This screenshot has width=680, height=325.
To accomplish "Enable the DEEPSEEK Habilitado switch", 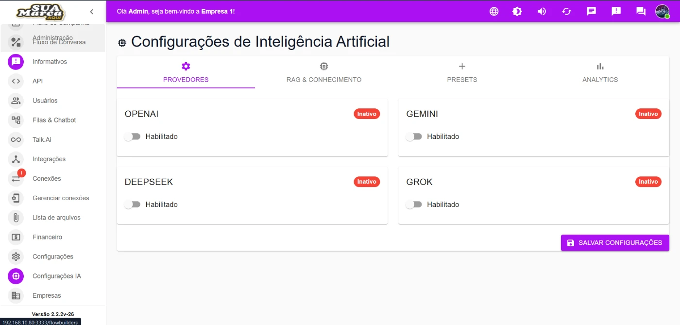I will (132, 205).
